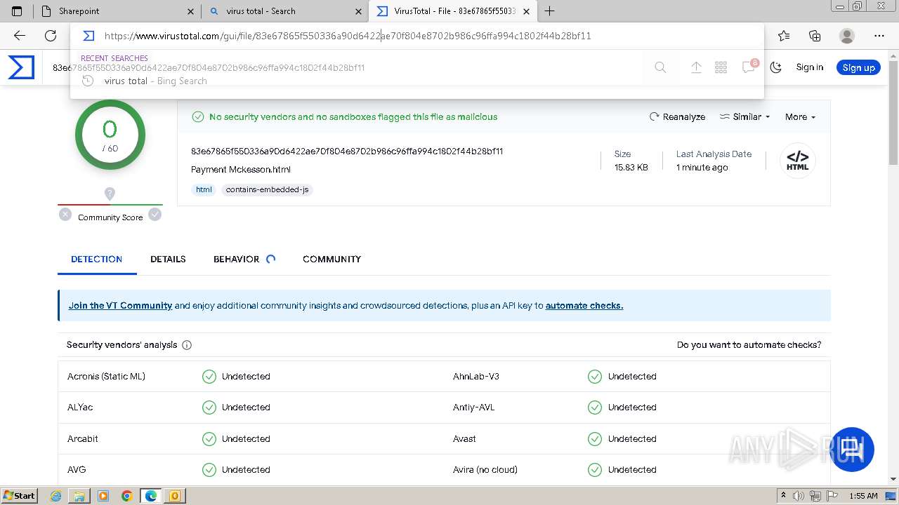This screenshot has width=899, height=505.
Task: Click the upload file icon
Action: click(696, 67)
